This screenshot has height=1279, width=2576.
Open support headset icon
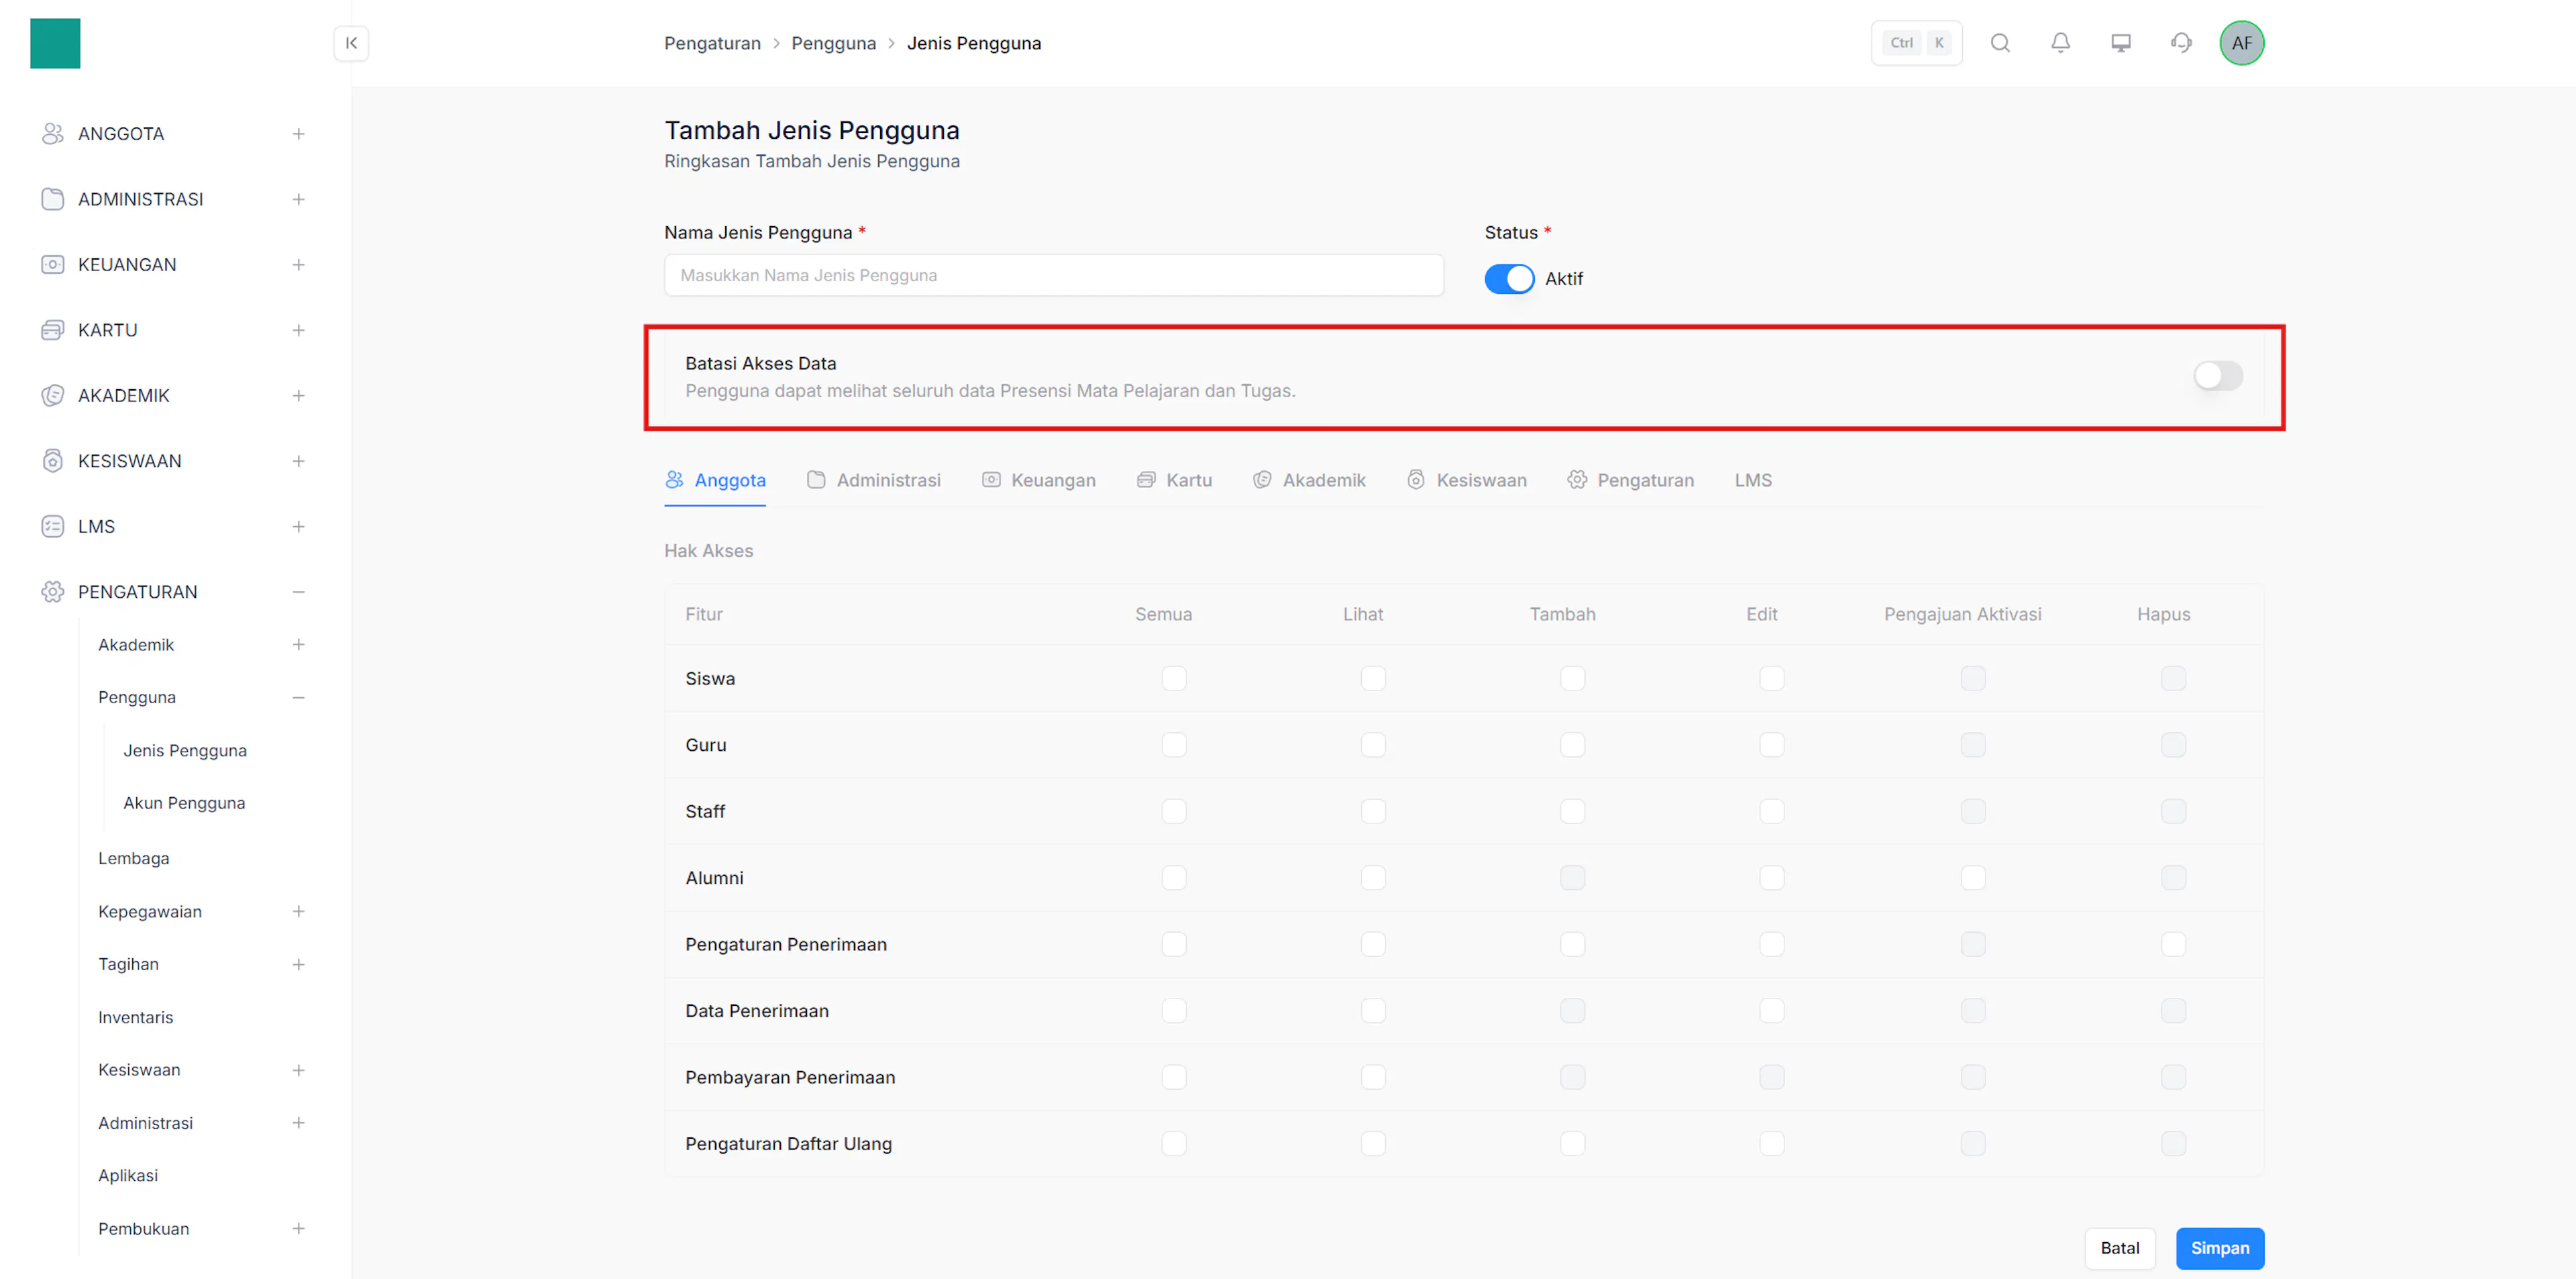2181,43
